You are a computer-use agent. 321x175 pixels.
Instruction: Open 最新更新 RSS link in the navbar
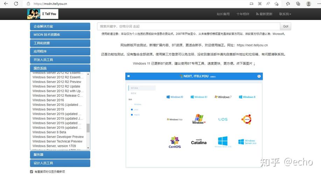(x=264, y=14)
